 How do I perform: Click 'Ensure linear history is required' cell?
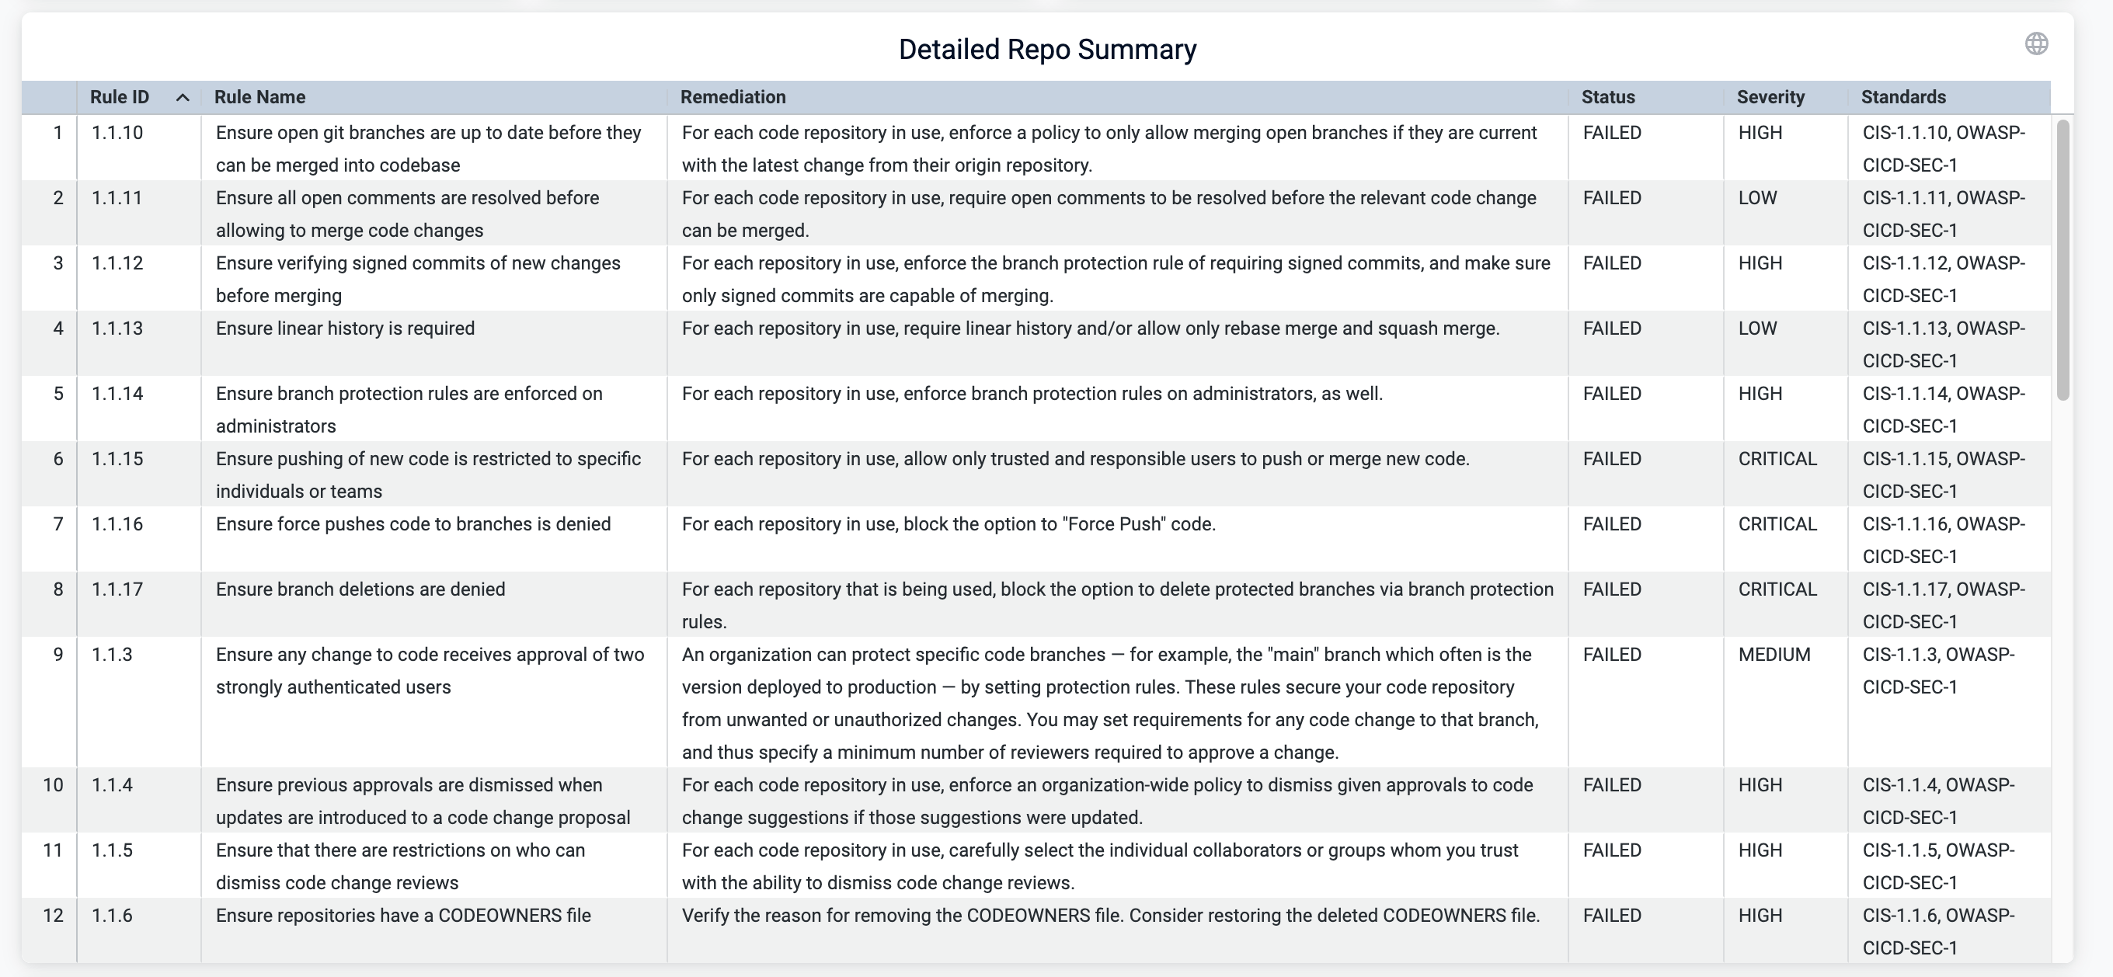[x=346, y=329]
